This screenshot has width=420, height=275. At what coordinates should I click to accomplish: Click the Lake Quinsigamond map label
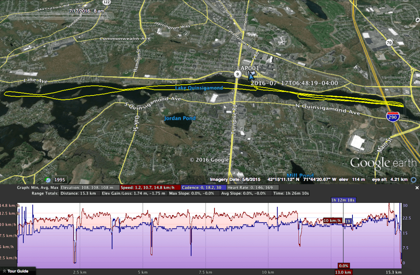[199, 88]
